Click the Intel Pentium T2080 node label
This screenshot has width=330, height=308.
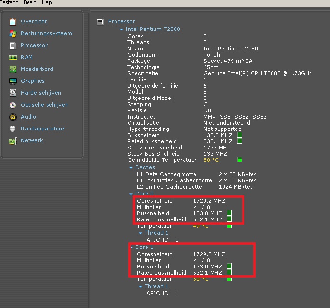(153, 29)
